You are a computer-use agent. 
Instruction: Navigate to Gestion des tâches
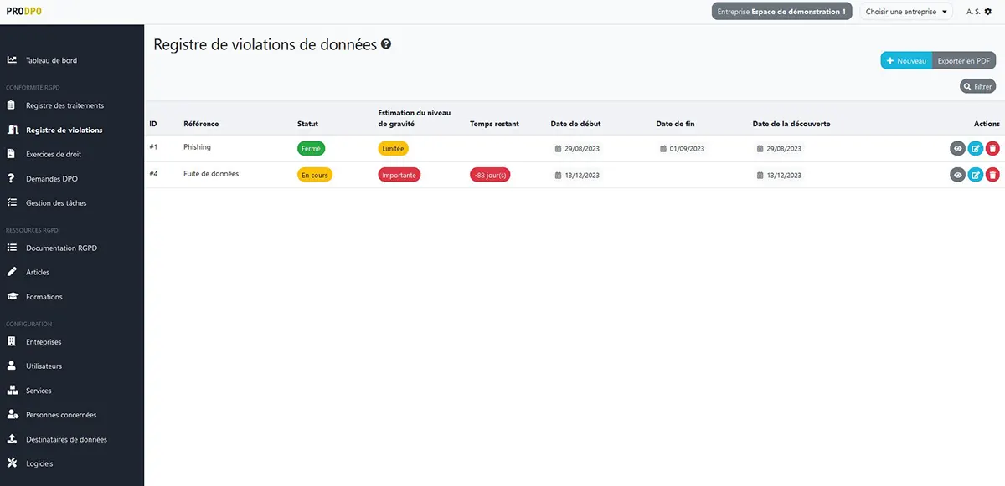(x=56, y=202)
